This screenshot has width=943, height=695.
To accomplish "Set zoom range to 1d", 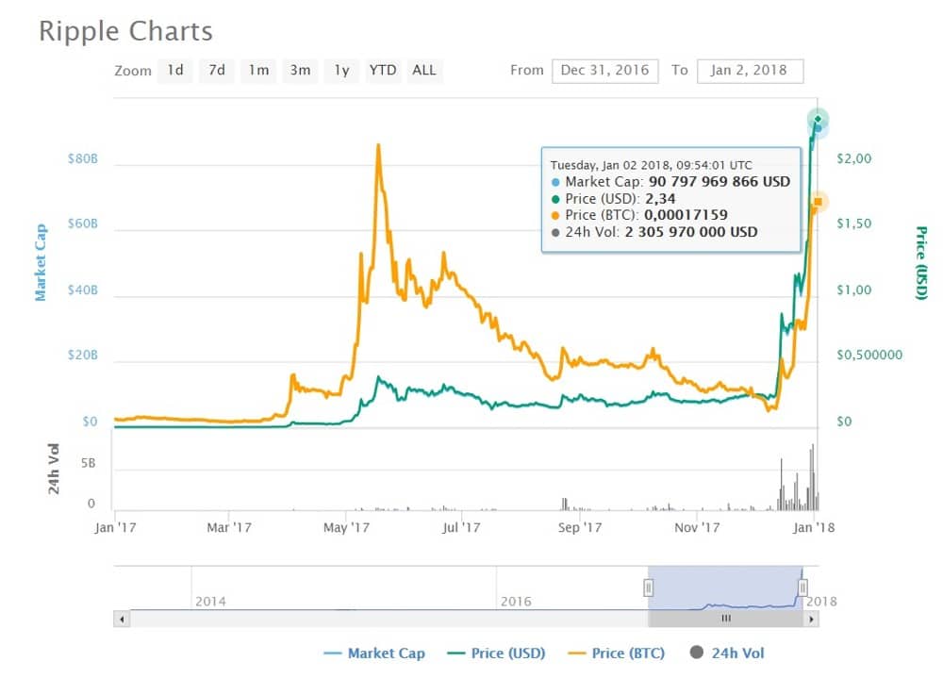I will coord(175,71).
